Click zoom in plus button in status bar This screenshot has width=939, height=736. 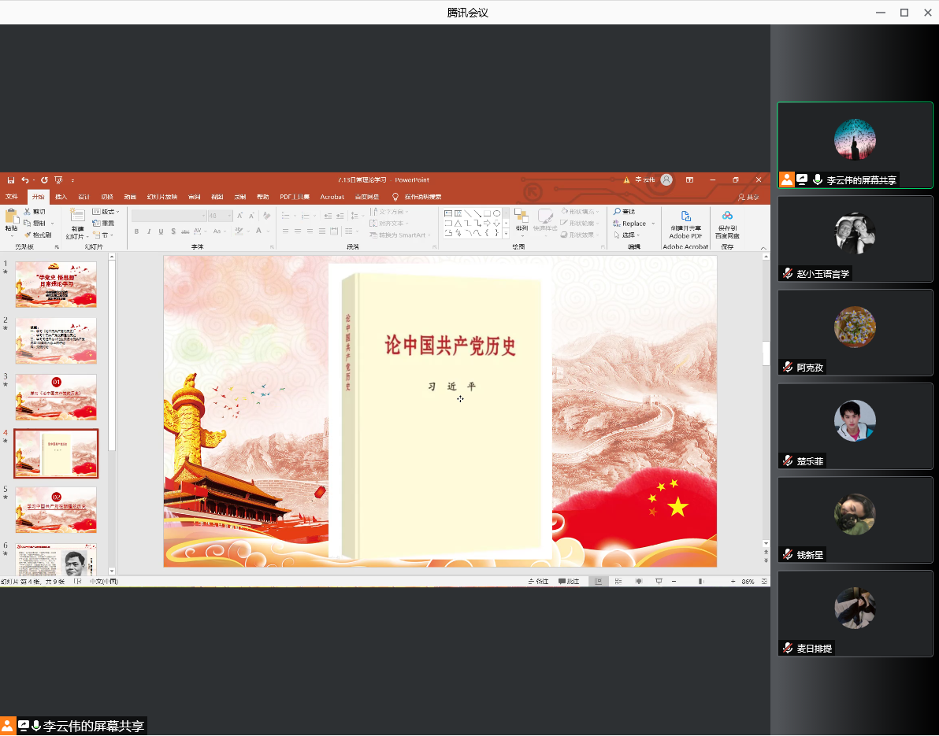(x=733, y=582)
